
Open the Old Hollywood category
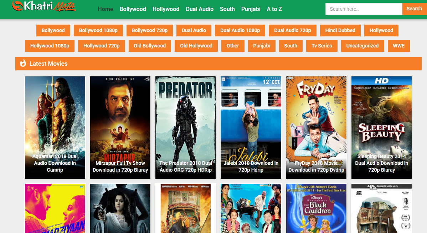click(196, 46)
